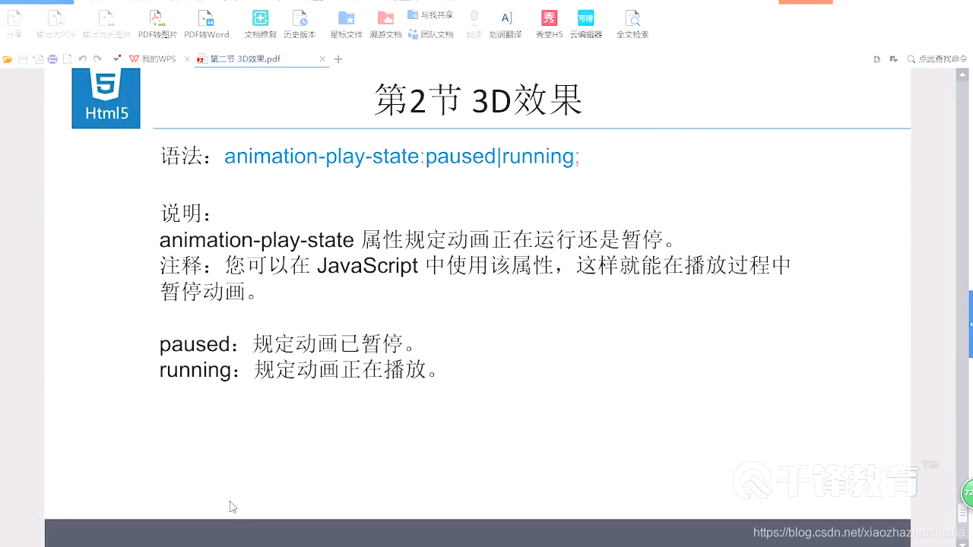Open the dropdown icon left of the command search
973x547 pixels.
(x=894, y=59)
